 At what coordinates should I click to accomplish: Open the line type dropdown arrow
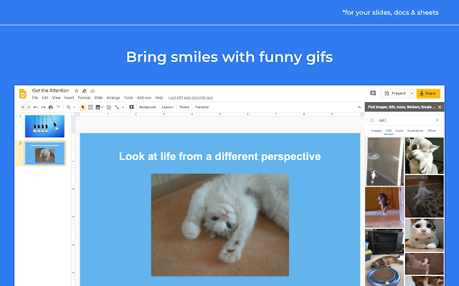123,107
